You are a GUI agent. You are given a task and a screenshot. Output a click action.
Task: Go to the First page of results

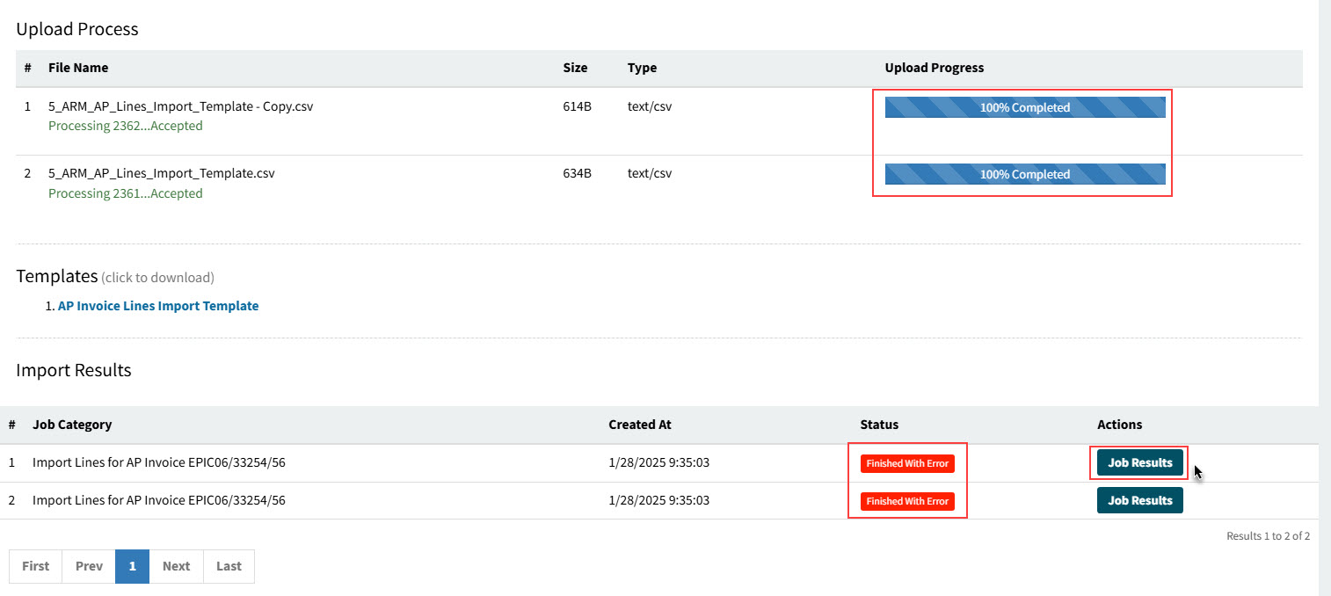click(x=35, y=566)
